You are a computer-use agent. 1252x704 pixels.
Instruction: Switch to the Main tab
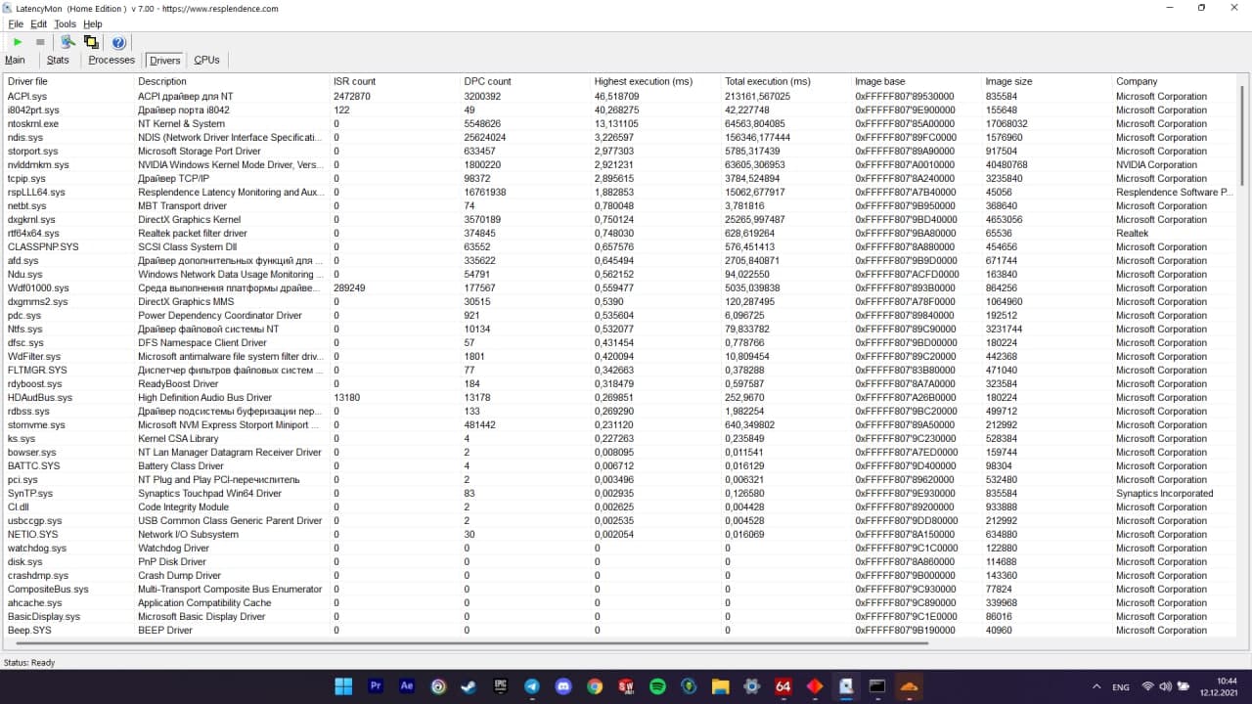[x=15, y=60]
